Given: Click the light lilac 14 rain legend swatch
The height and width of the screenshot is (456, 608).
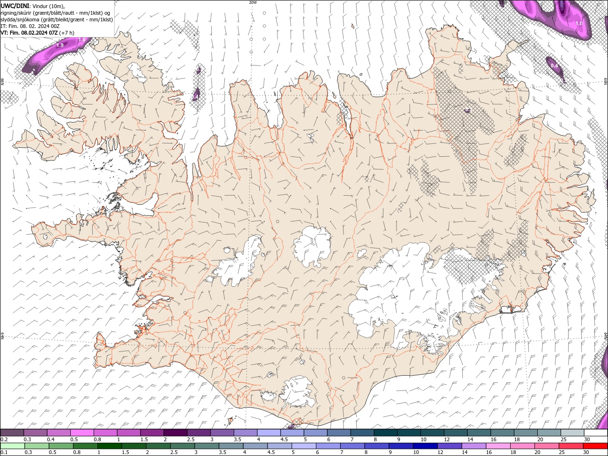Looking at the screenshot, I should (x=474, y=446).
